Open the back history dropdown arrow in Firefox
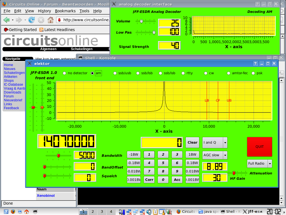 [13, 20]
